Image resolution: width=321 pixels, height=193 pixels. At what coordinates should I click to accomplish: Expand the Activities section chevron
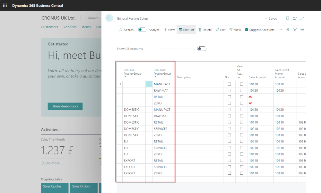pyautogui.click(x=60, y=130)
